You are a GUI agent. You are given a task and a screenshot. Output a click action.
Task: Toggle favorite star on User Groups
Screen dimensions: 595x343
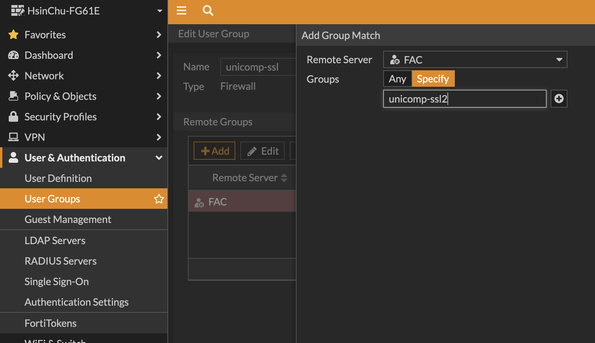click(x=159, y=199)
